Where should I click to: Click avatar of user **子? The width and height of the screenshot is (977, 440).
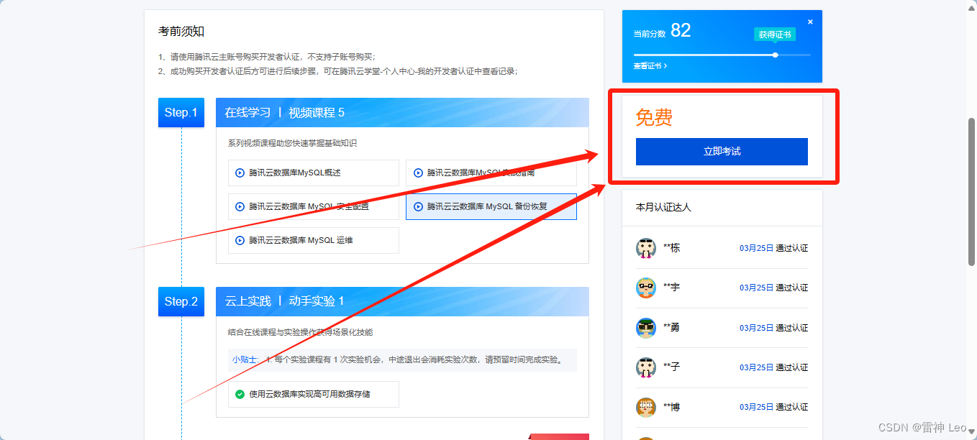tap(646, 367)
